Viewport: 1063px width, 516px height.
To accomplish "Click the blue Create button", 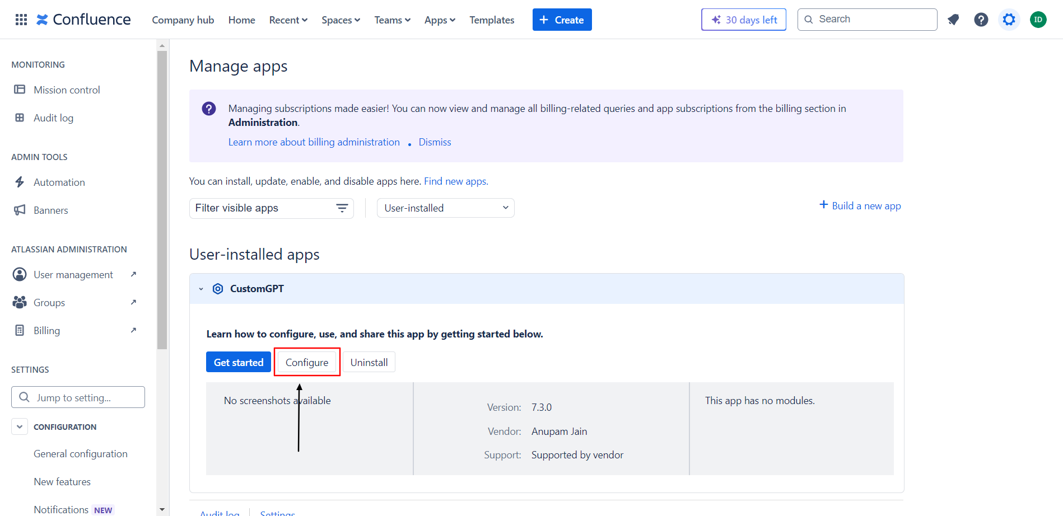I will [x=562, y=20].
